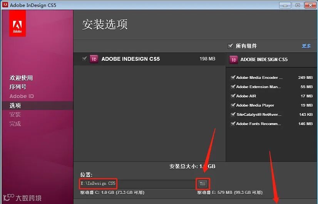Click the InDesign ID icon in component row

(94, 59)
